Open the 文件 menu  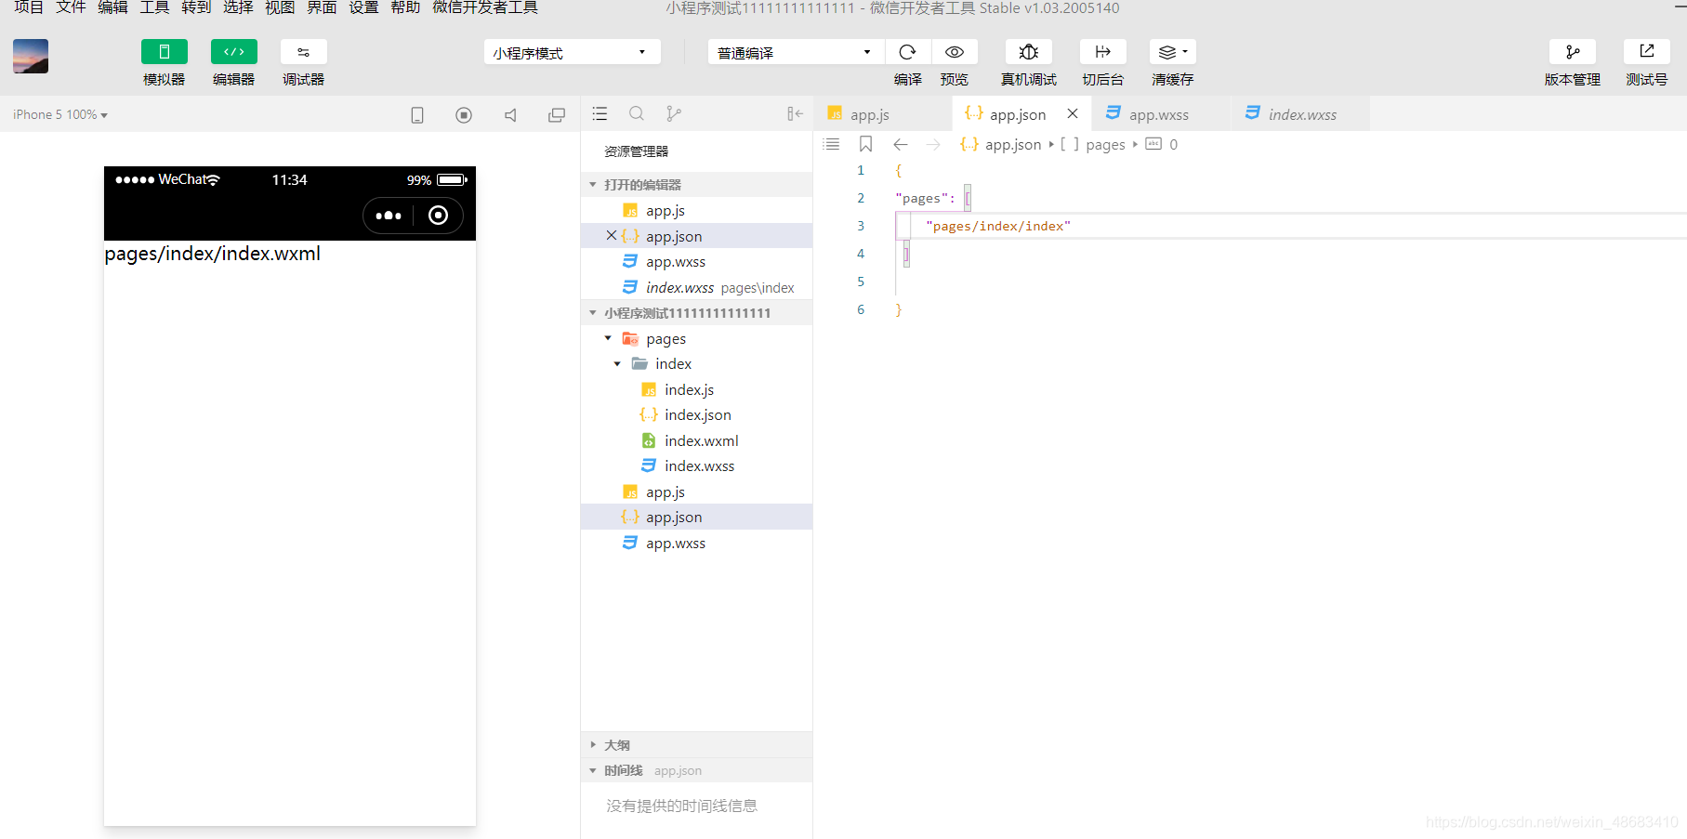click(x=71, y=7)
